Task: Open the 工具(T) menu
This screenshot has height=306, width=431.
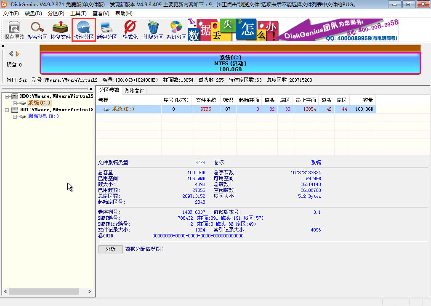Action: (x=78, y=13)
